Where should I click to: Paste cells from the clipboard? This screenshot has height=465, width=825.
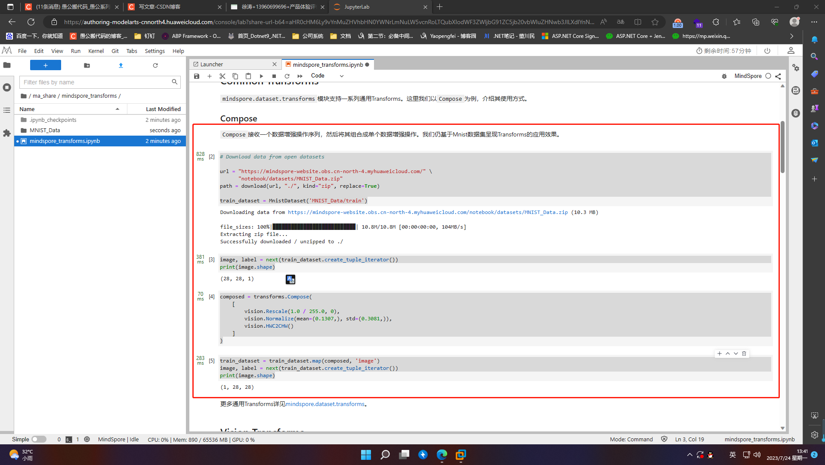[x=248, y=76]
